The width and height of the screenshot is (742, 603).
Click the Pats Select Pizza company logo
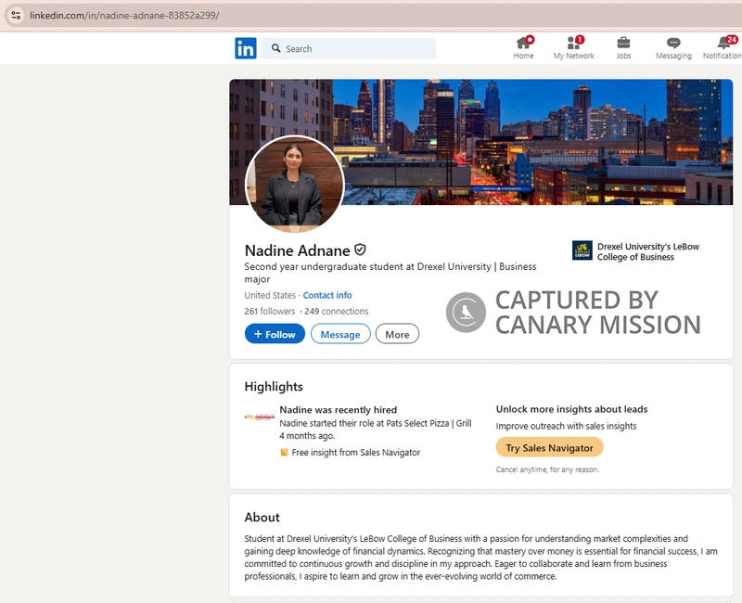click(260, 417)
